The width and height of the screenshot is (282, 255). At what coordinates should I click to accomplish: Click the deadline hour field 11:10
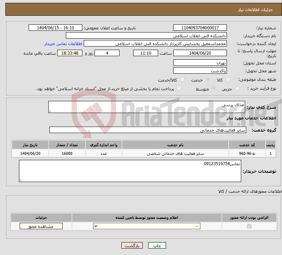pyautogui.click(x=146, y=53)
